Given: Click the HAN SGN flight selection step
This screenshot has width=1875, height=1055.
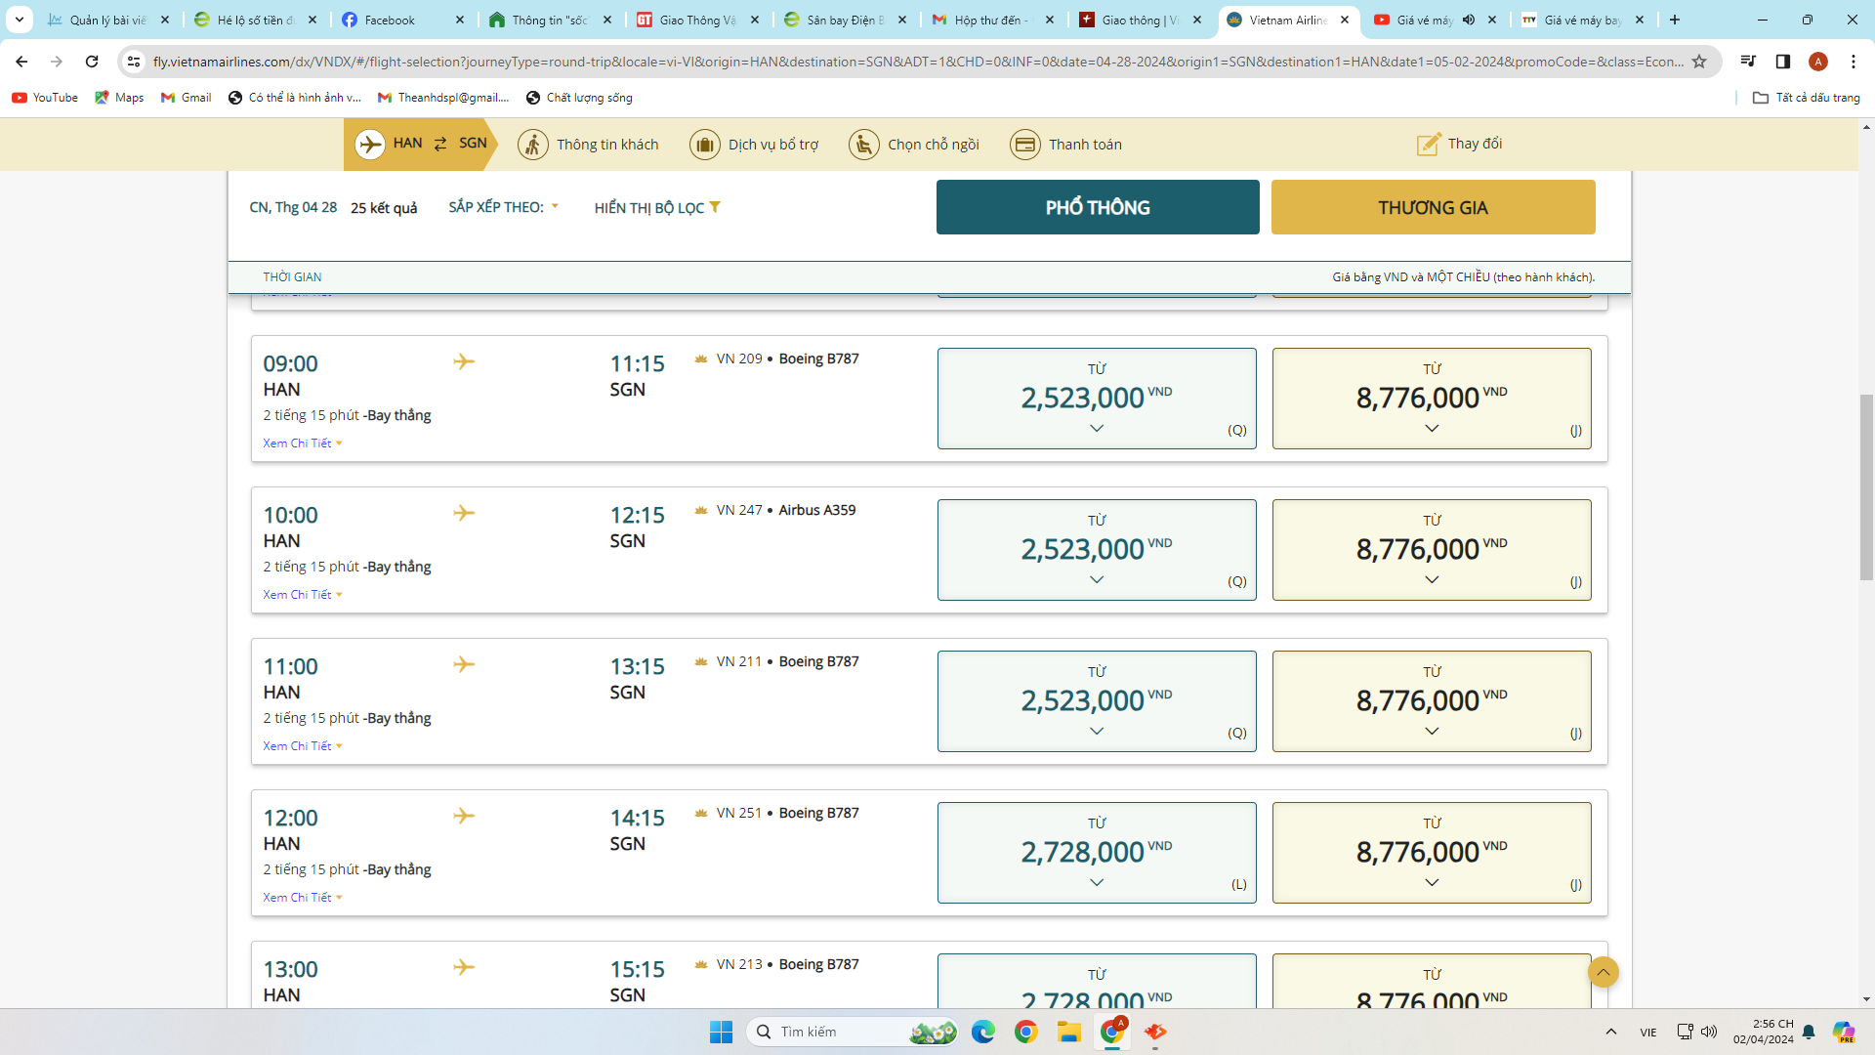Looking at the screenshot, I should click(420, 145).
